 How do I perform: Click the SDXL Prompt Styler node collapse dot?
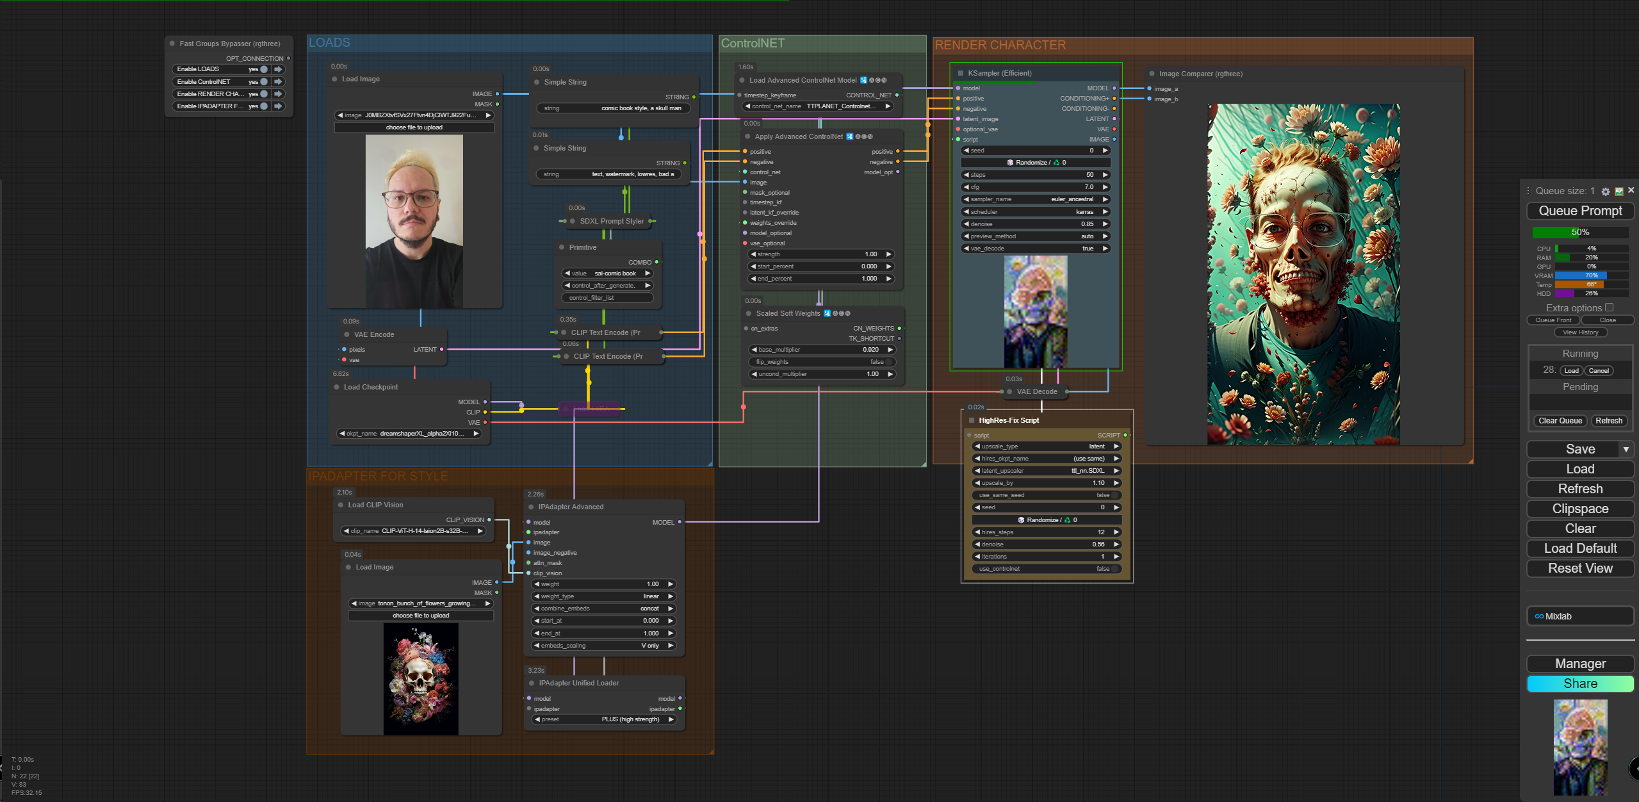pos(573,222)
